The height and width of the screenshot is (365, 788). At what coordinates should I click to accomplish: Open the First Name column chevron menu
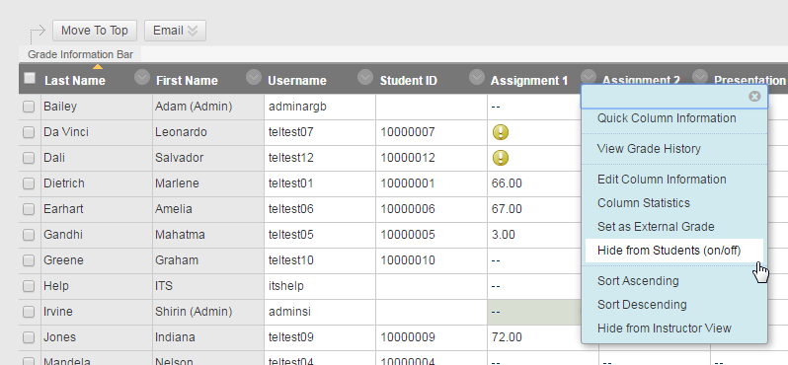click(x=254, y=77)
